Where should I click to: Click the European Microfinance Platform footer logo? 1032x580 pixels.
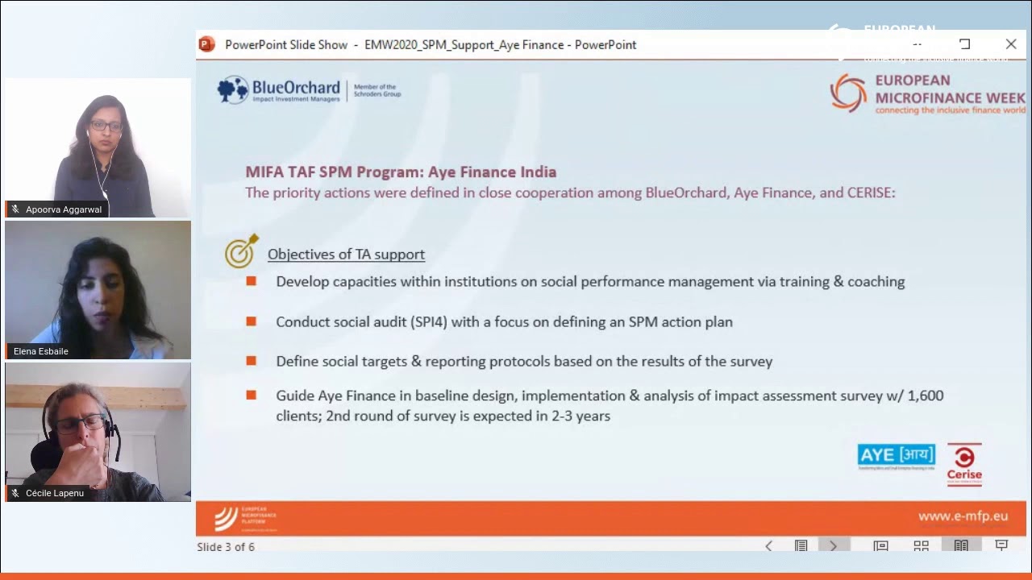[245, 519]
